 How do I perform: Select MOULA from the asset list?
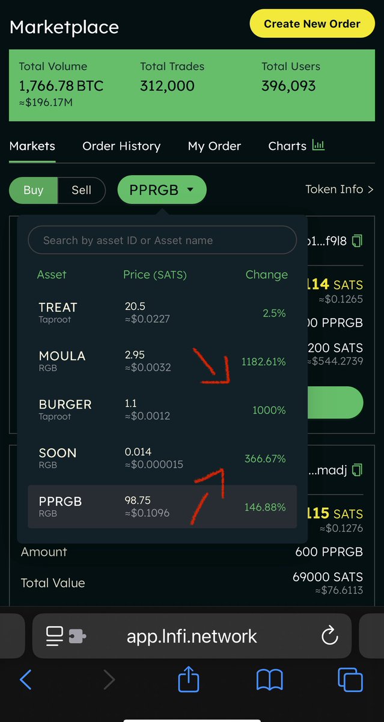[162, 362]
